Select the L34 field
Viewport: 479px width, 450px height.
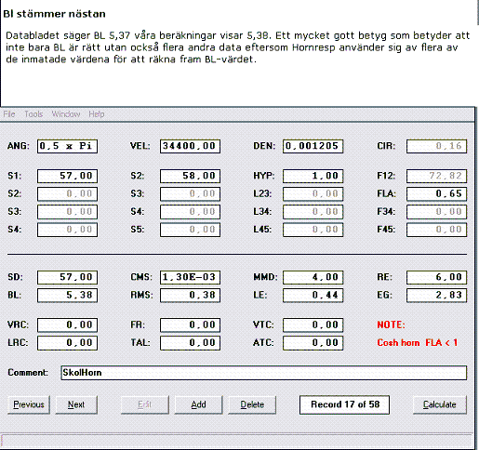coord(313,212)
